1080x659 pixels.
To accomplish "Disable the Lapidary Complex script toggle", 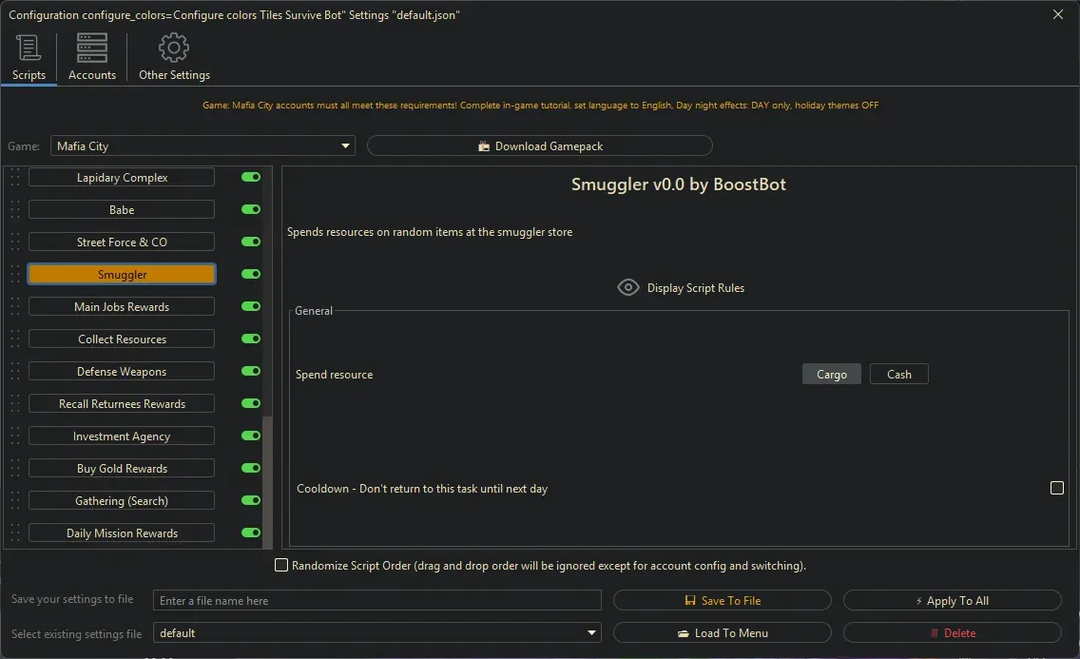I will pos(251,178).
